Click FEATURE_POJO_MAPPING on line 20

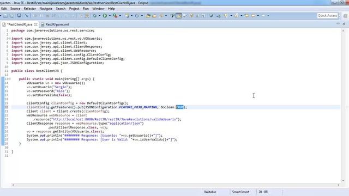click(138, 107)
